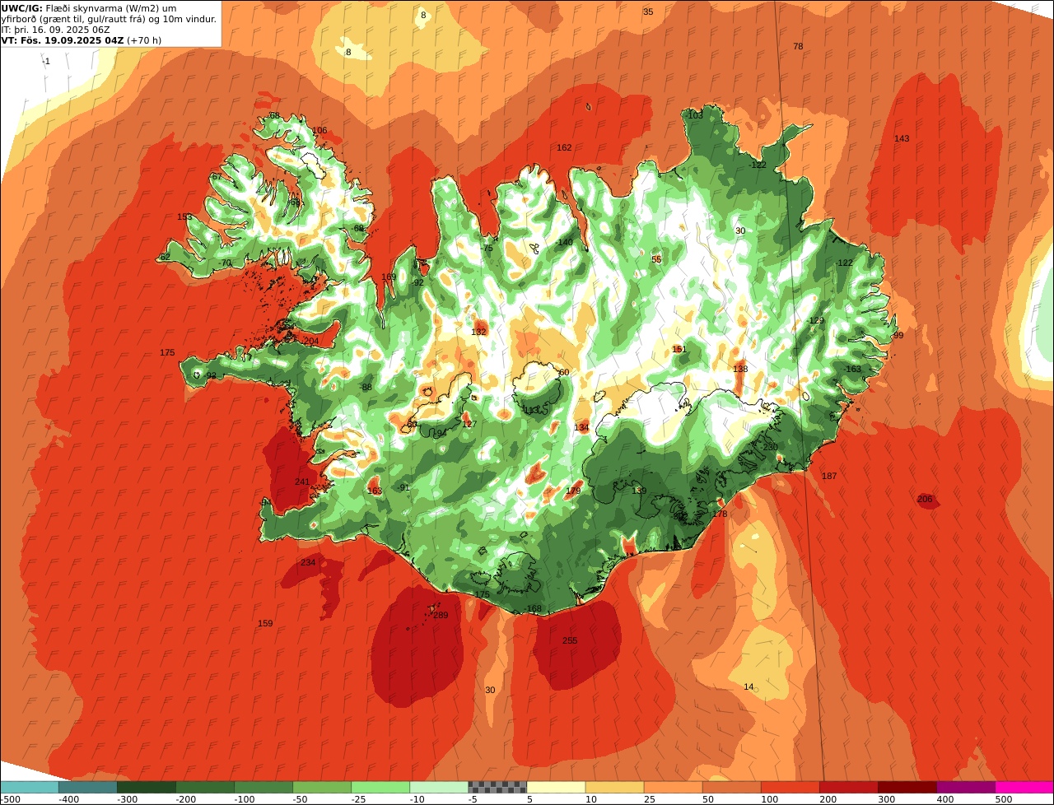This screenshot has height=805, width=1054.
Task: Click the light green swatch between -25 and -10
Action: click(x=380, y=787)
